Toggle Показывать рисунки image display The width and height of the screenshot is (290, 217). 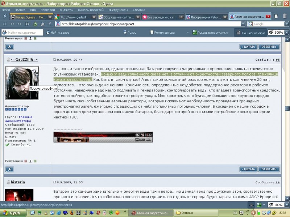(210, 33)
